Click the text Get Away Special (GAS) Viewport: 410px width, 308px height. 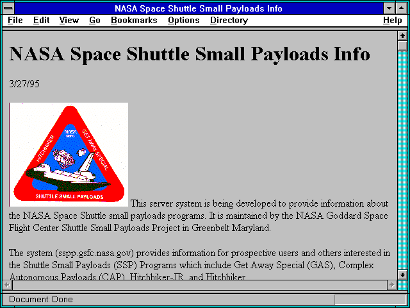tap(284, 265)
